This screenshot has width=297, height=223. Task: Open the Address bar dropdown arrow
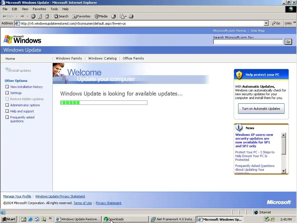(x=266, y=23)
